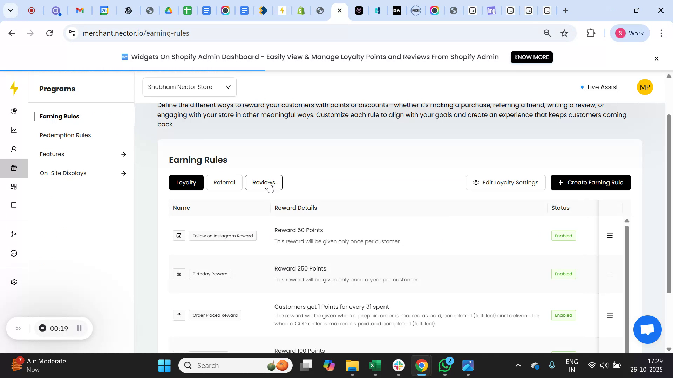Image resolution: width=673 pixels, height=378 pixels.
Task: Expand the On-Site Displays section
Action: tap(124, 173)
